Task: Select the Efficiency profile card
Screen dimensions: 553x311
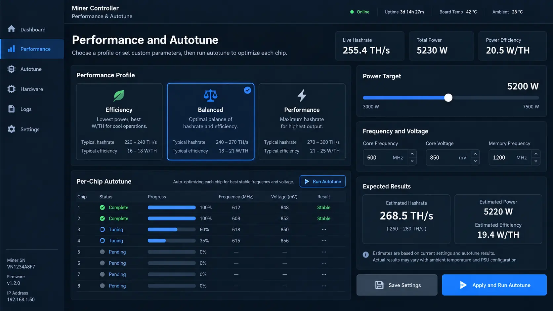Action: pyautogui.click(x=119, y=122)
